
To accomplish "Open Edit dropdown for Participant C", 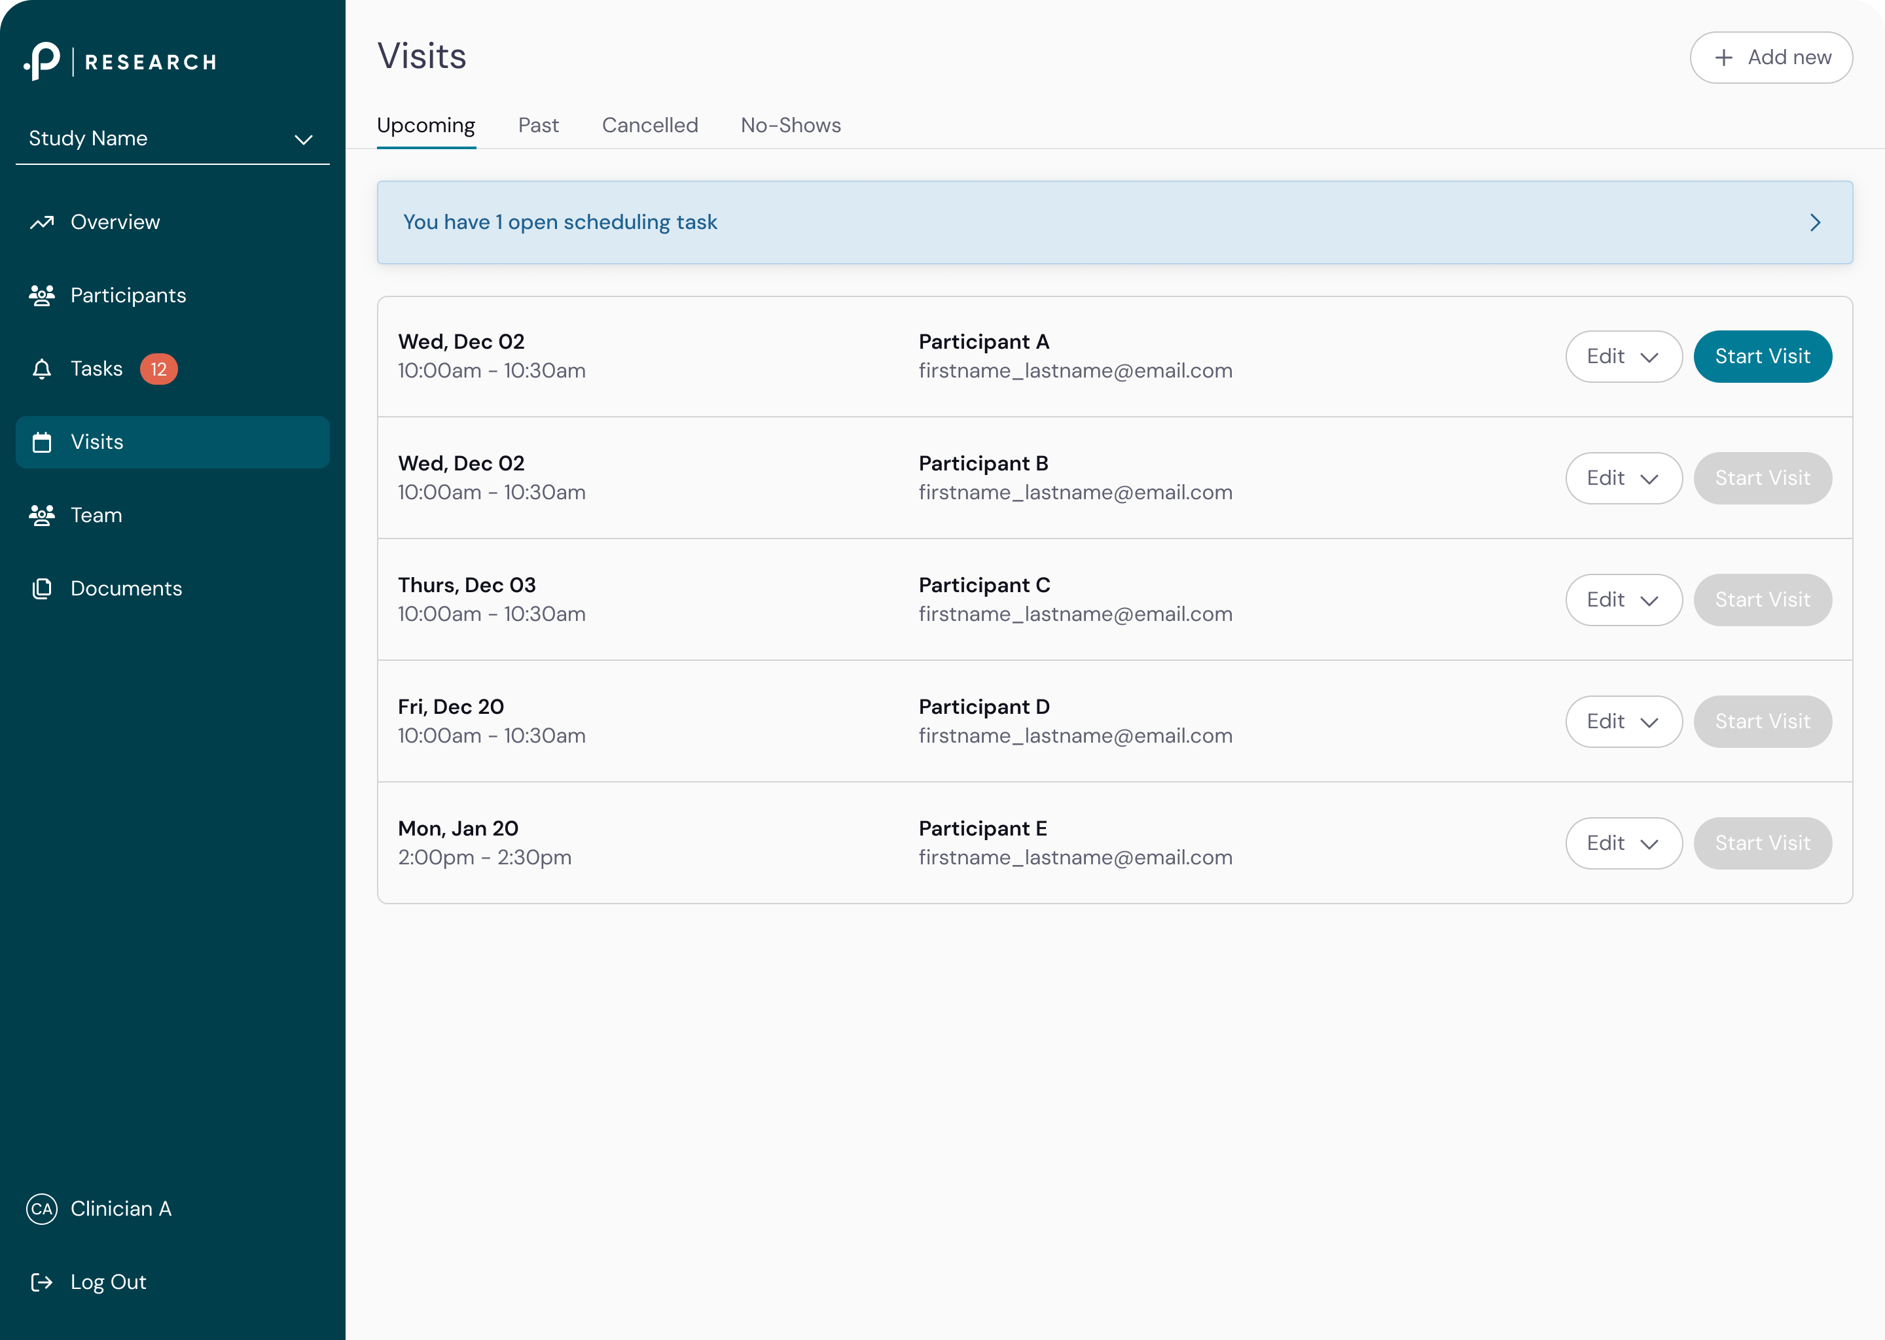I will 1623,600.
